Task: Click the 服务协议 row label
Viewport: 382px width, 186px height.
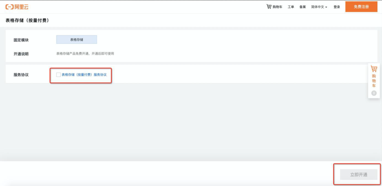Action: click(21, 75)
